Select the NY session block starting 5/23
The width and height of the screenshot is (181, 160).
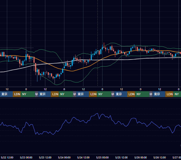(66, 94)
